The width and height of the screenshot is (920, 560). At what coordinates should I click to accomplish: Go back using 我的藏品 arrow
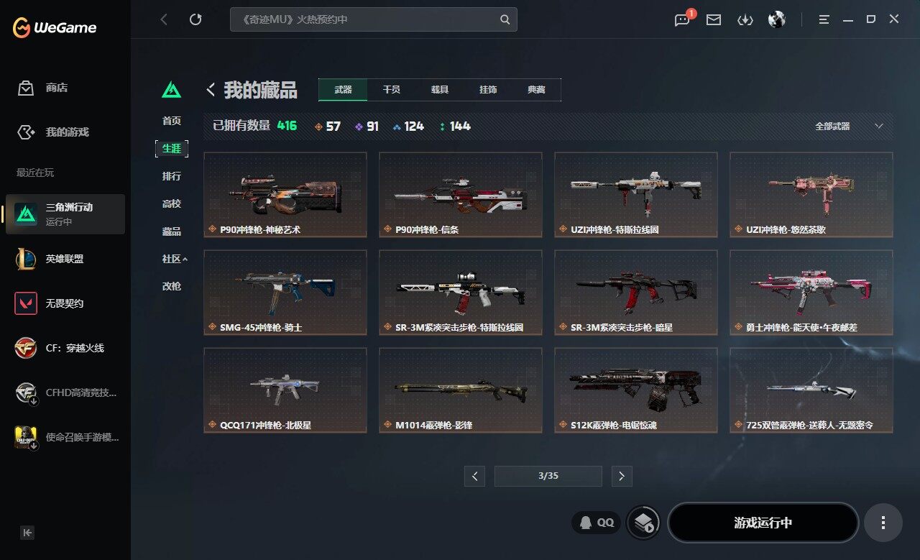click(x=211, y=90)
